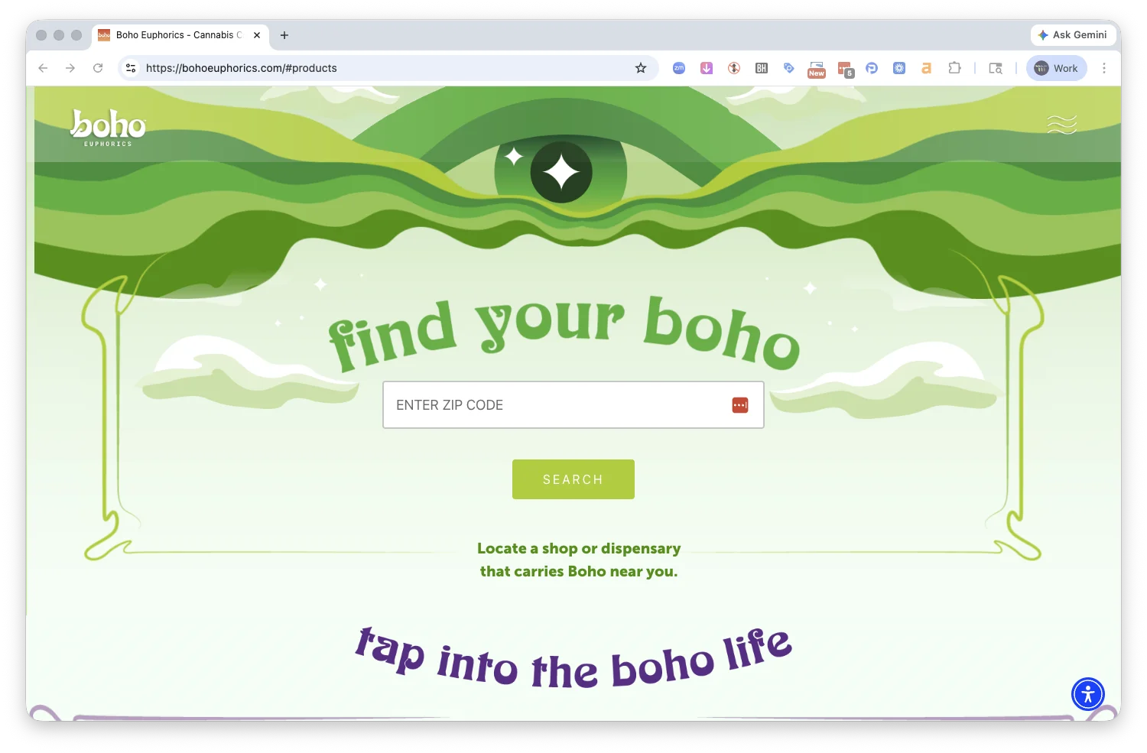The width and height of the screenshot is (1147, 753).
Task: Open the Work profile menu
Action: click(x=1056, y=68)
